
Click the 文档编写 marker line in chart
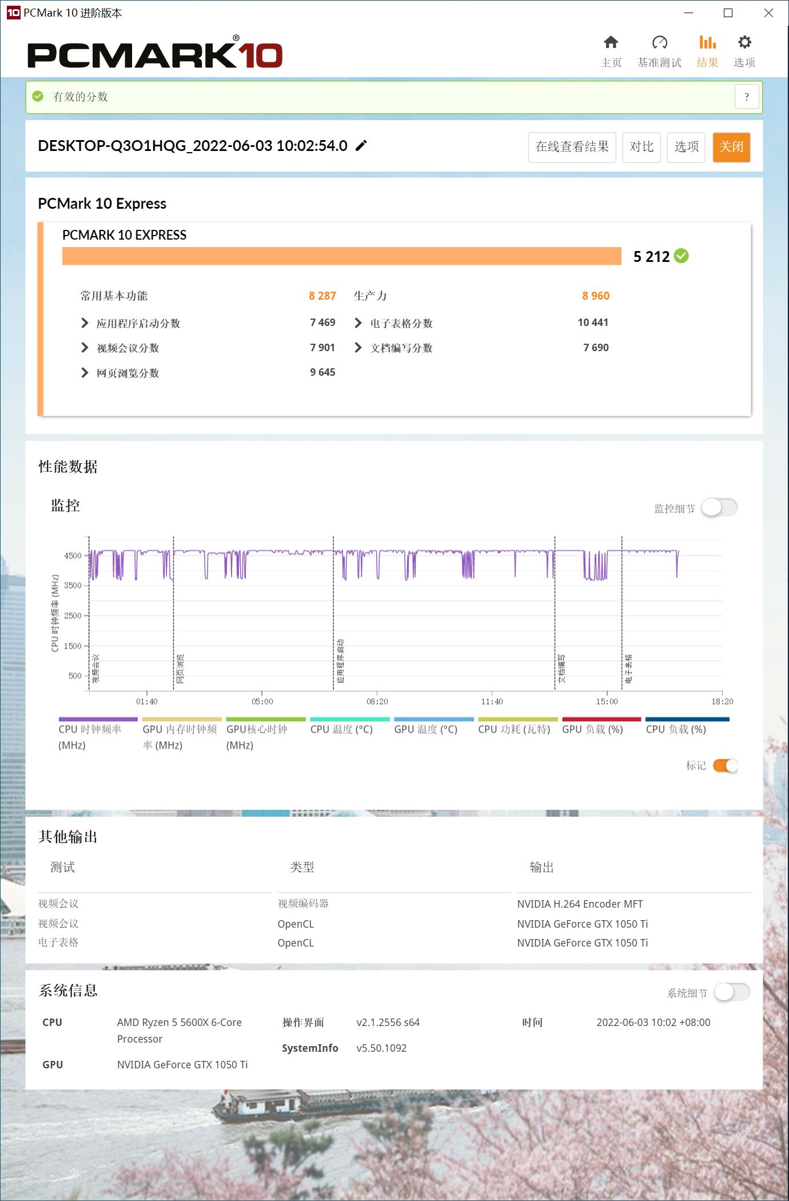[x=555, y=613]
